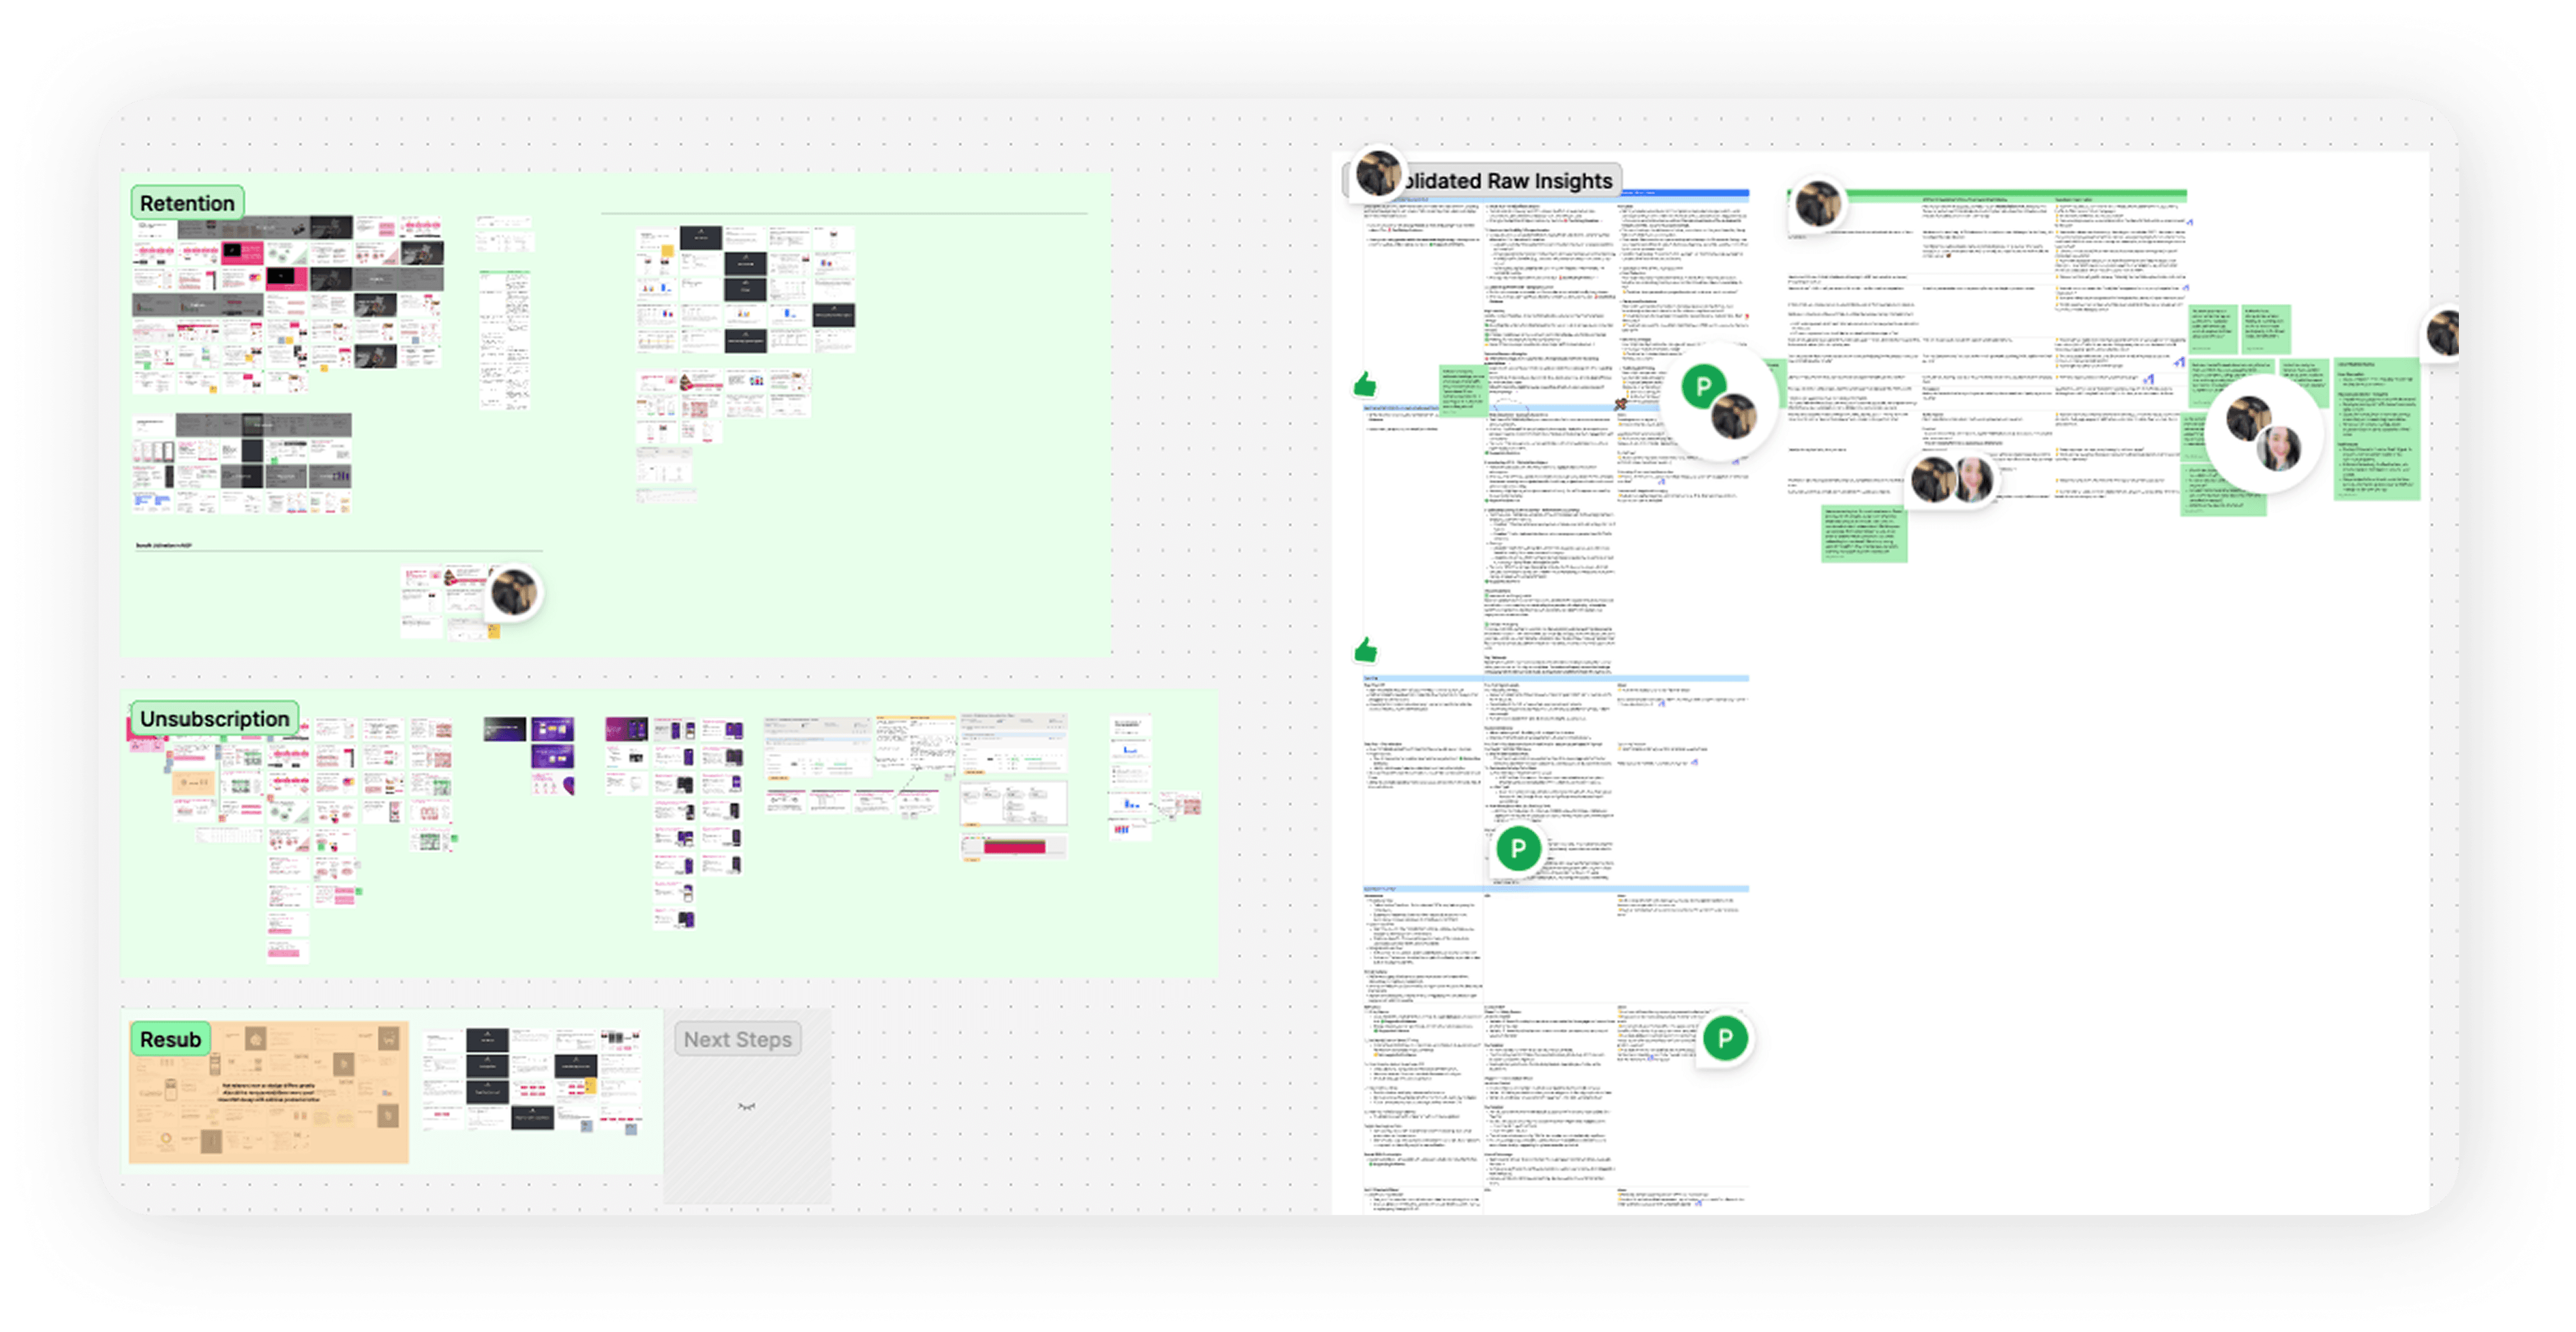The height and width of the screenshot is (1332, 2576).
Task: Click the upper green thumbs-up stamp
Action: point(1365,384)
